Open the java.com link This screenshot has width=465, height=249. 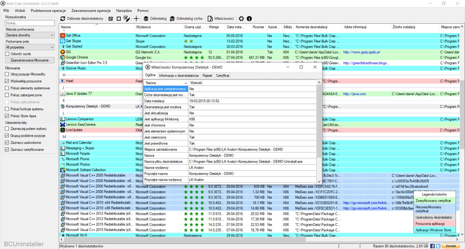(x=354, y=94)
